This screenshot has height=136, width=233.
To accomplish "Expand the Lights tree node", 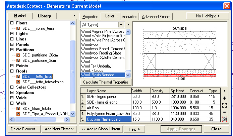I will [x=12, y=34].
